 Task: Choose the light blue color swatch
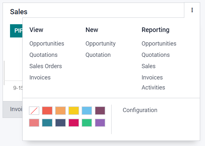pyautogui.click(x=87, y=111)
